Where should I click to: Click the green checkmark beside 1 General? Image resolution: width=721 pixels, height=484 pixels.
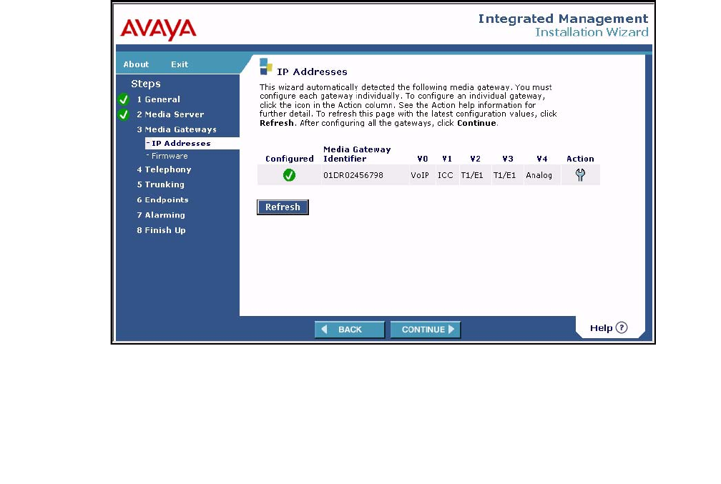point(123,99)
